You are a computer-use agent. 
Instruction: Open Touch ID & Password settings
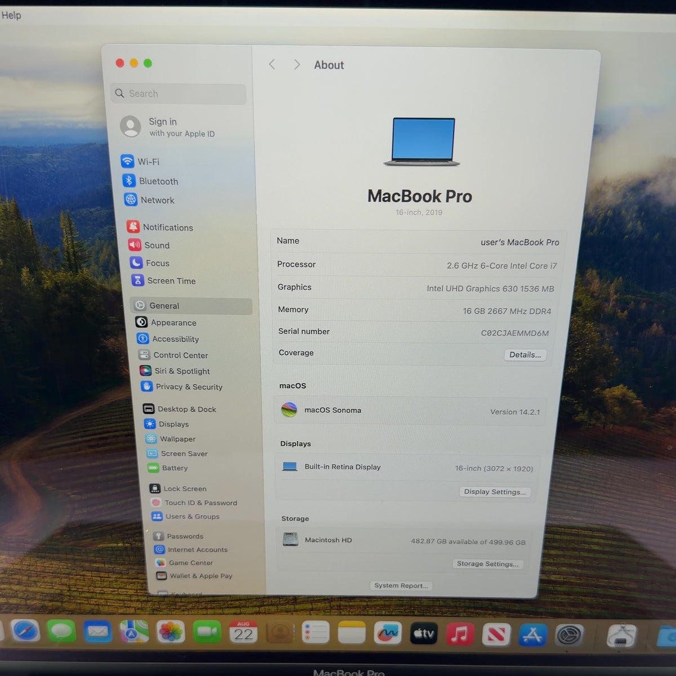(194, 502)
